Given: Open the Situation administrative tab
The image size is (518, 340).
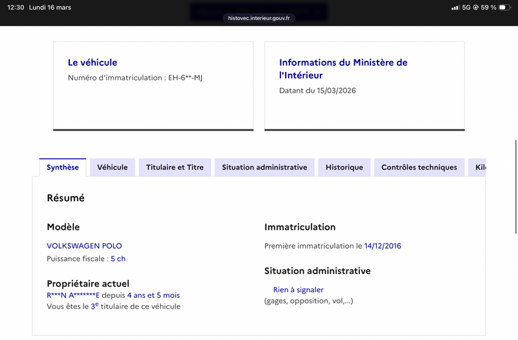Looking at the screenshot, I should (x=264, y=167).
